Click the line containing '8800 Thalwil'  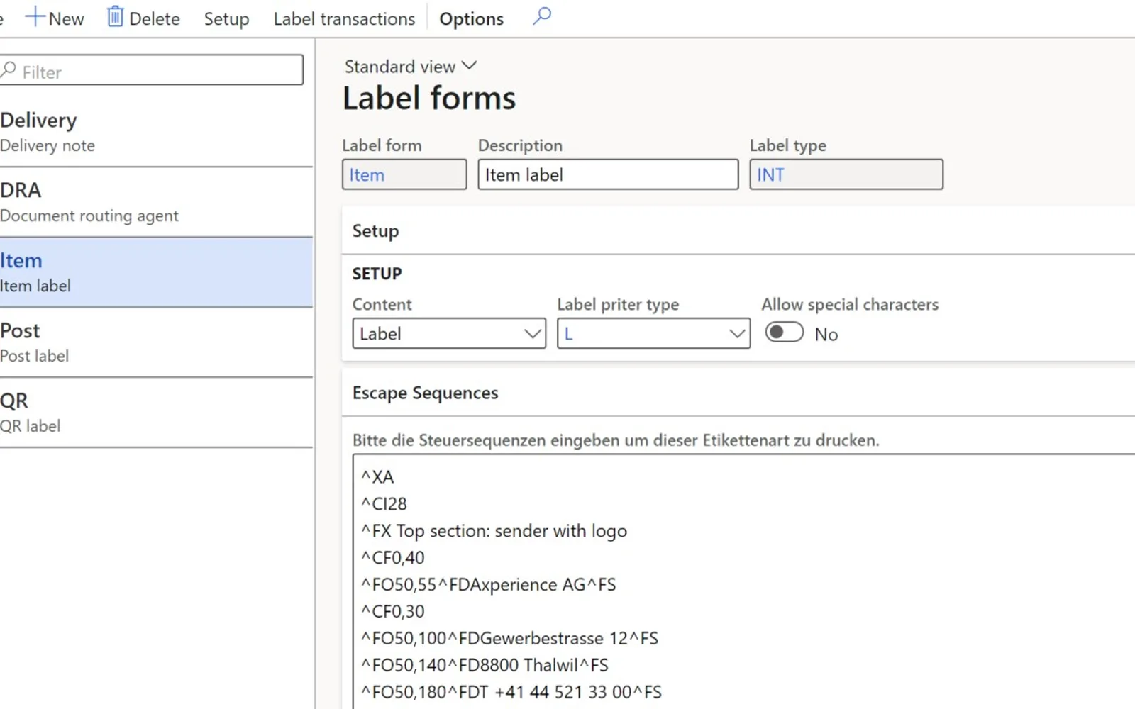(x=485, y=666)
